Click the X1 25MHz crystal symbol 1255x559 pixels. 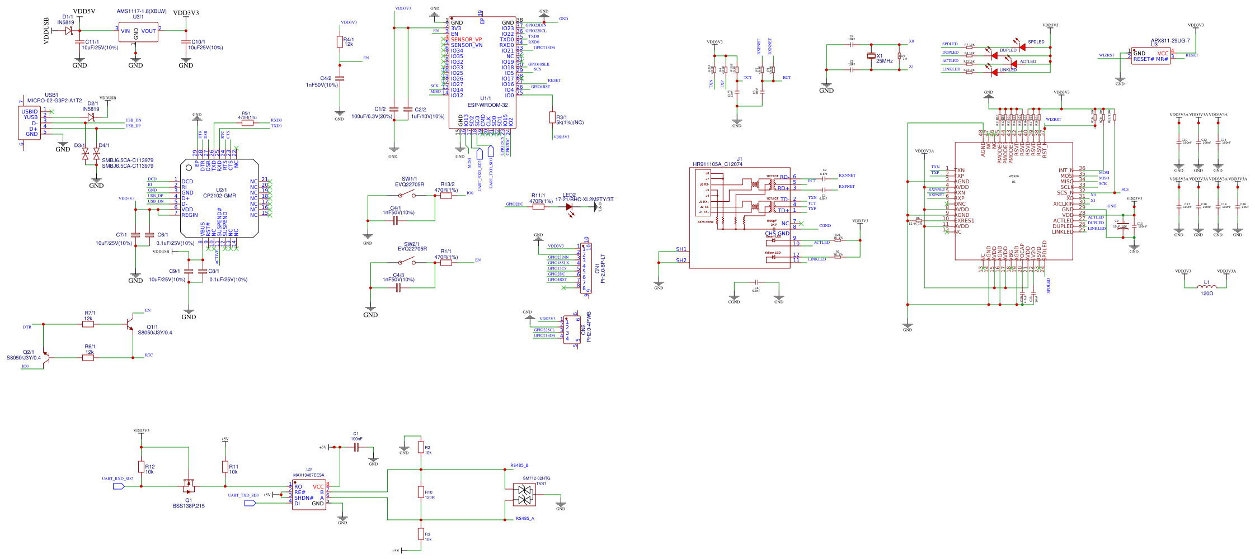click(x=871, y=56)
